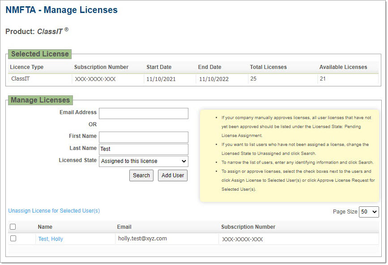Click the Start Date column header

pyautogui.click(x=159, y=67)
